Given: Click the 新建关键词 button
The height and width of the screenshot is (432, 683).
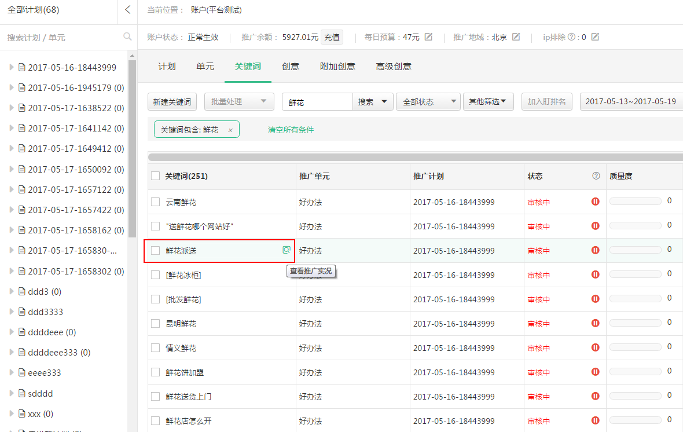Looking at the screenshot, I should (172, 101).
